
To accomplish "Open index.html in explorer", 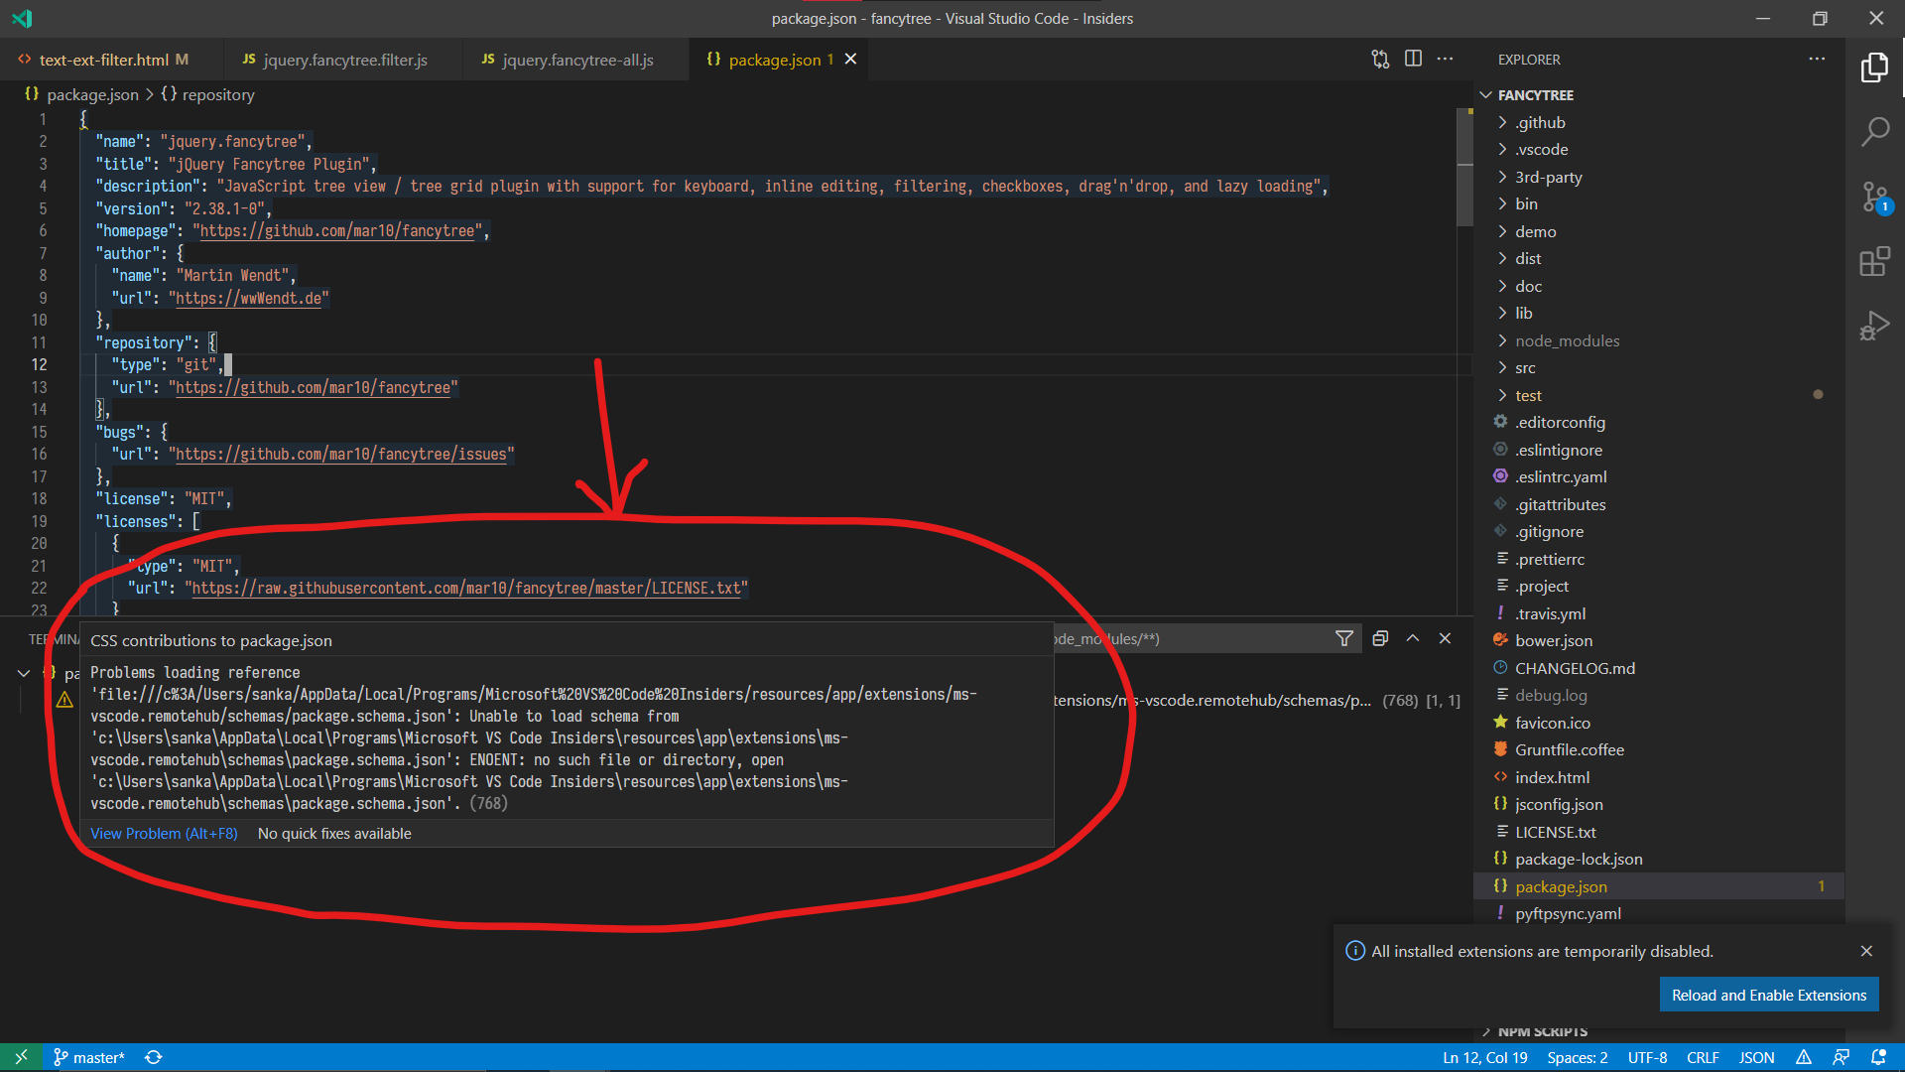I will coord(1552,777).
